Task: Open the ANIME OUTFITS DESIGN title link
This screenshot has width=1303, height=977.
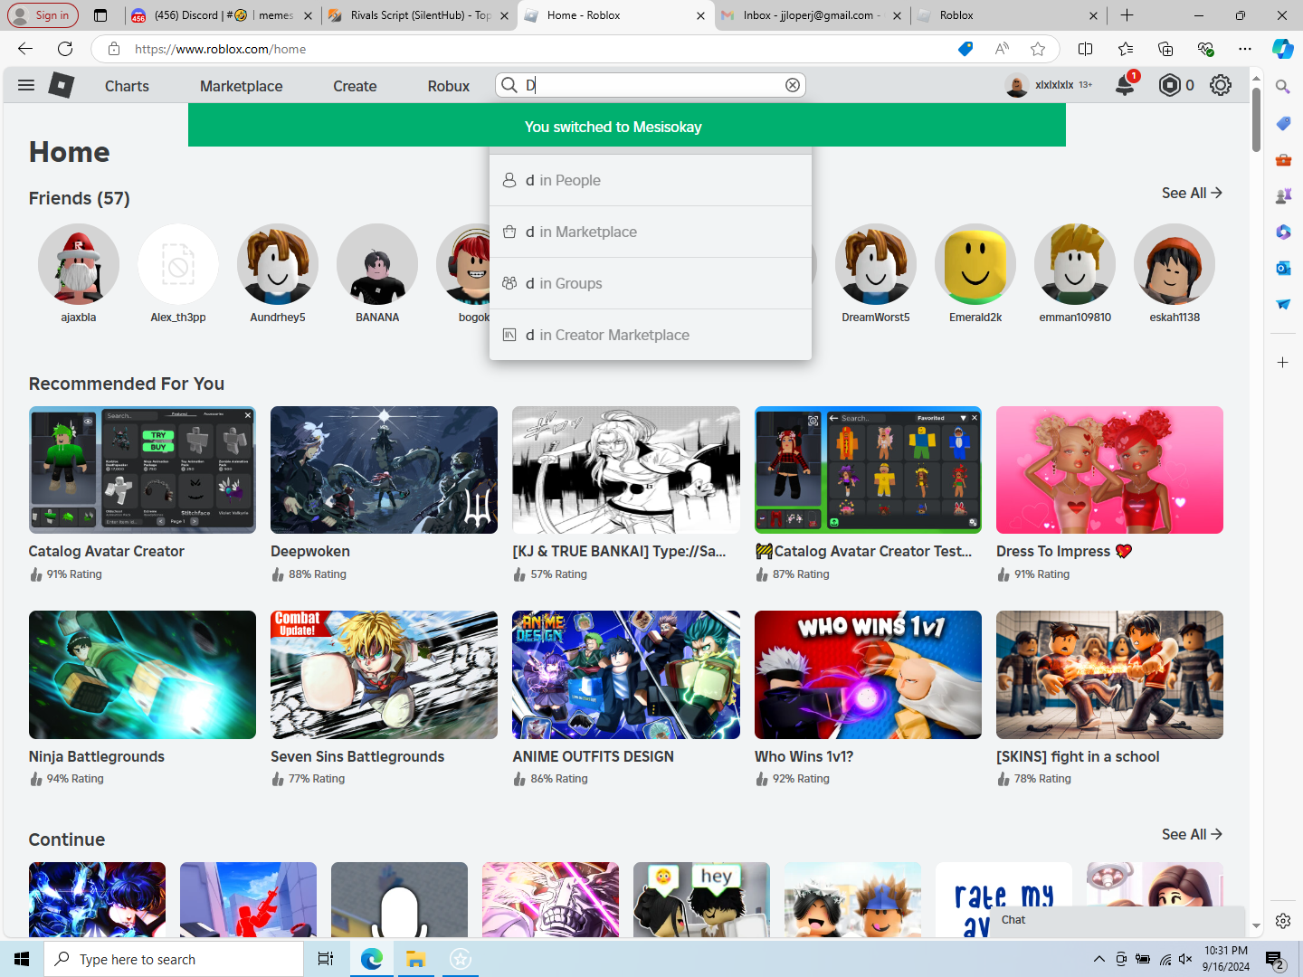Action: [594, 756]
